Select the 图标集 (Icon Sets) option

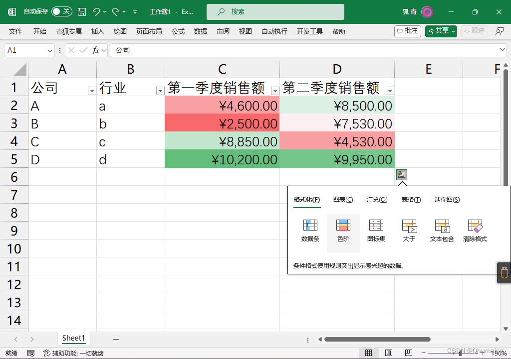[376, 230]
